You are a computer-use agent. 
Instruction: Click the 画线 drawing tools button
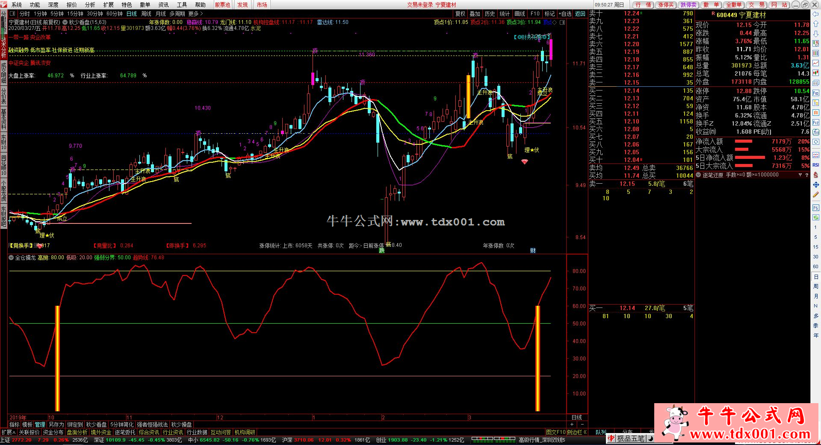(x=520, y=14)
